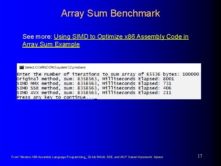Screen dimensions: 221x166
Task: Click 'Press any key to continue...' prompt
Action: (57, 97)
